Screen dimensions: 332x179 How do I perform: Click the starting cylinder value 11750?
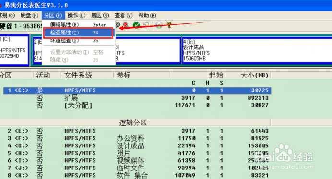pyautogui.click(x=187, y=138)
